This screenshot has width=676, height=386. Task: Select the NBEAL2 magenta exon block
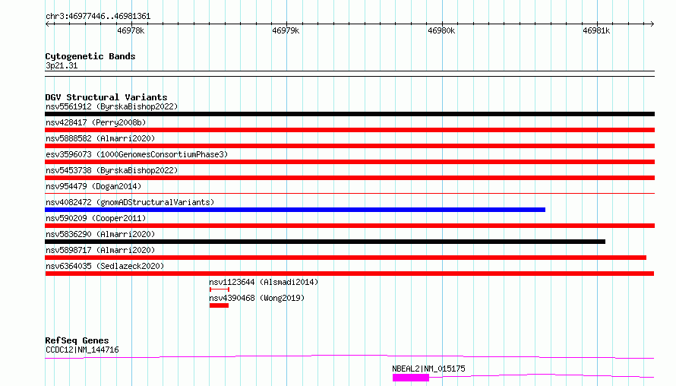click(x=411, y=378)
